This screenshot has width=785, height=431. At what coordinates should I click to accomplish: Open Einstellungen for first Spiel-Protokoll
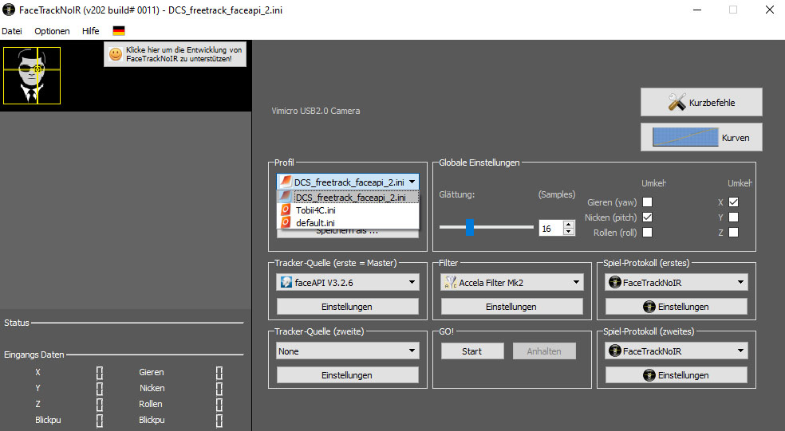[677, 307]
